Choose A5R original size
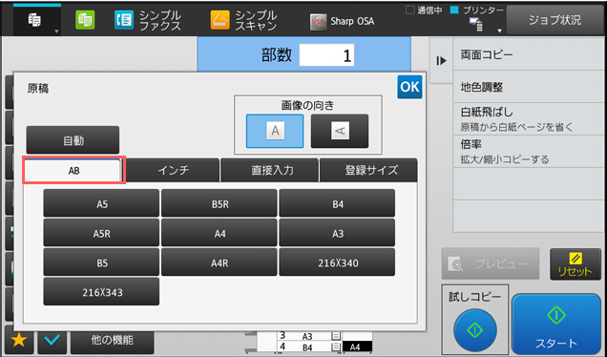Viewport: 607px width, 357px height. coord(101,233)
